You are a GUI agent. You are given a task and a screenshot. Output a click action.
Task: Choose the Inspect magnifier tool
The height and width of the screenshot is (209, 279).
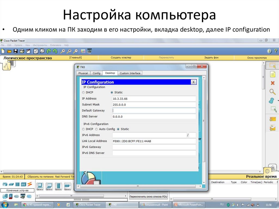point(272,92)
